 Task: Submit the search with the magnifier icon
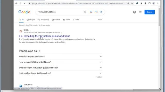click(101, 12)
